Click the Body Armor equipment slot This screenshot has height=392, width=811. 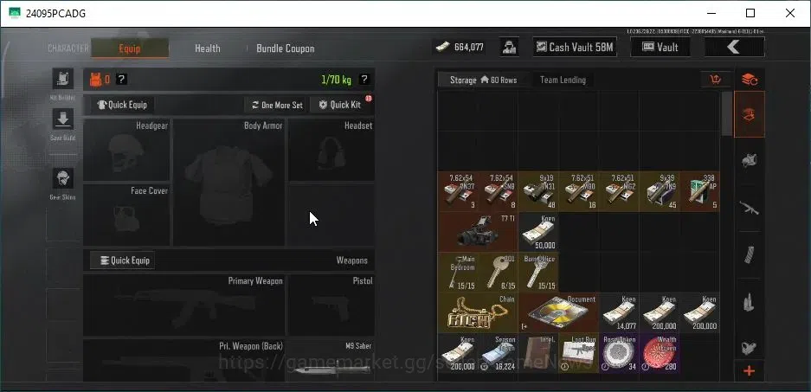point(228,183)
